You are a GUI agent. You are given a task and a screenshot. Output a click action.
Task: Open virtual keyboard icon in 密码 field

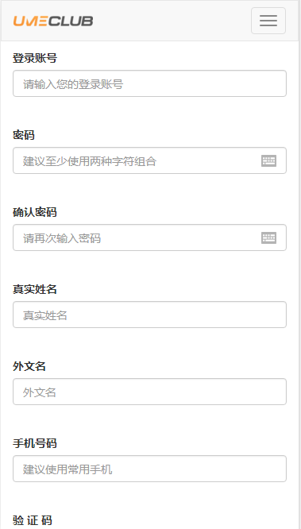[x=268, y=161]
